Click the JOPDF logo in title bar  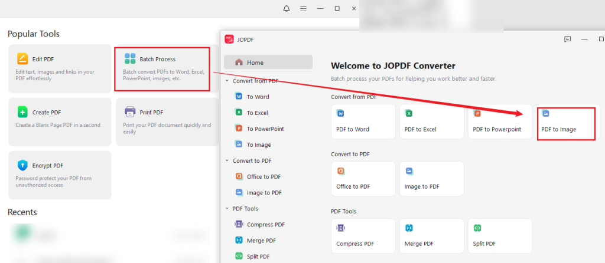pos(229,40)
